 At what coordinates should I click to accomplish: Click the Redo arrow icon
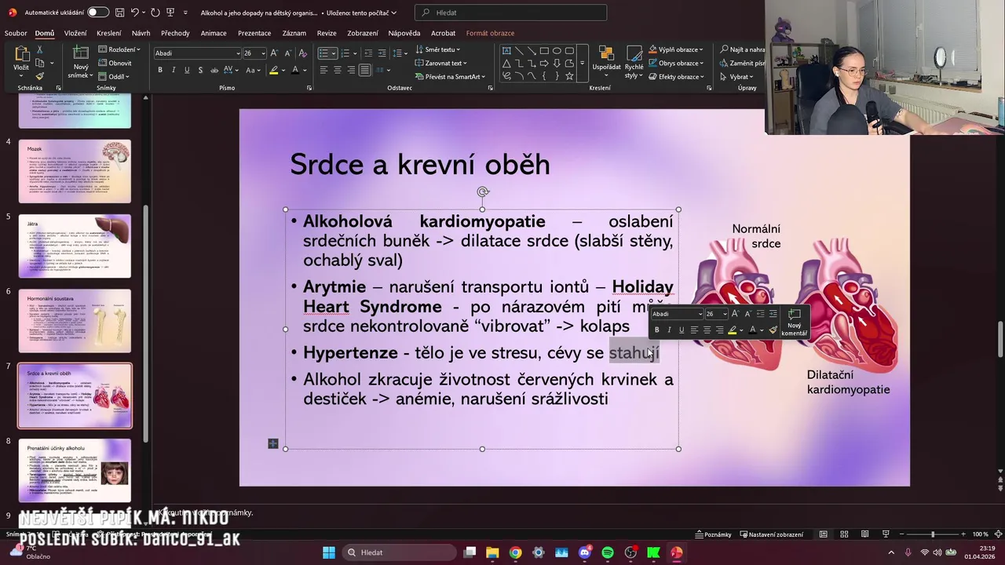click(x=155, y=13)
